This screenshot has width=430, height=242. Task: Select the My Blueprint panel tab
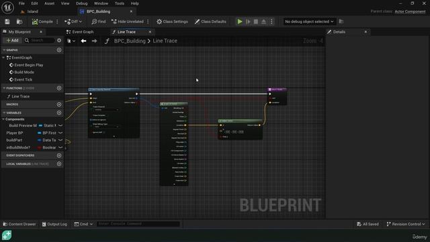19,32
